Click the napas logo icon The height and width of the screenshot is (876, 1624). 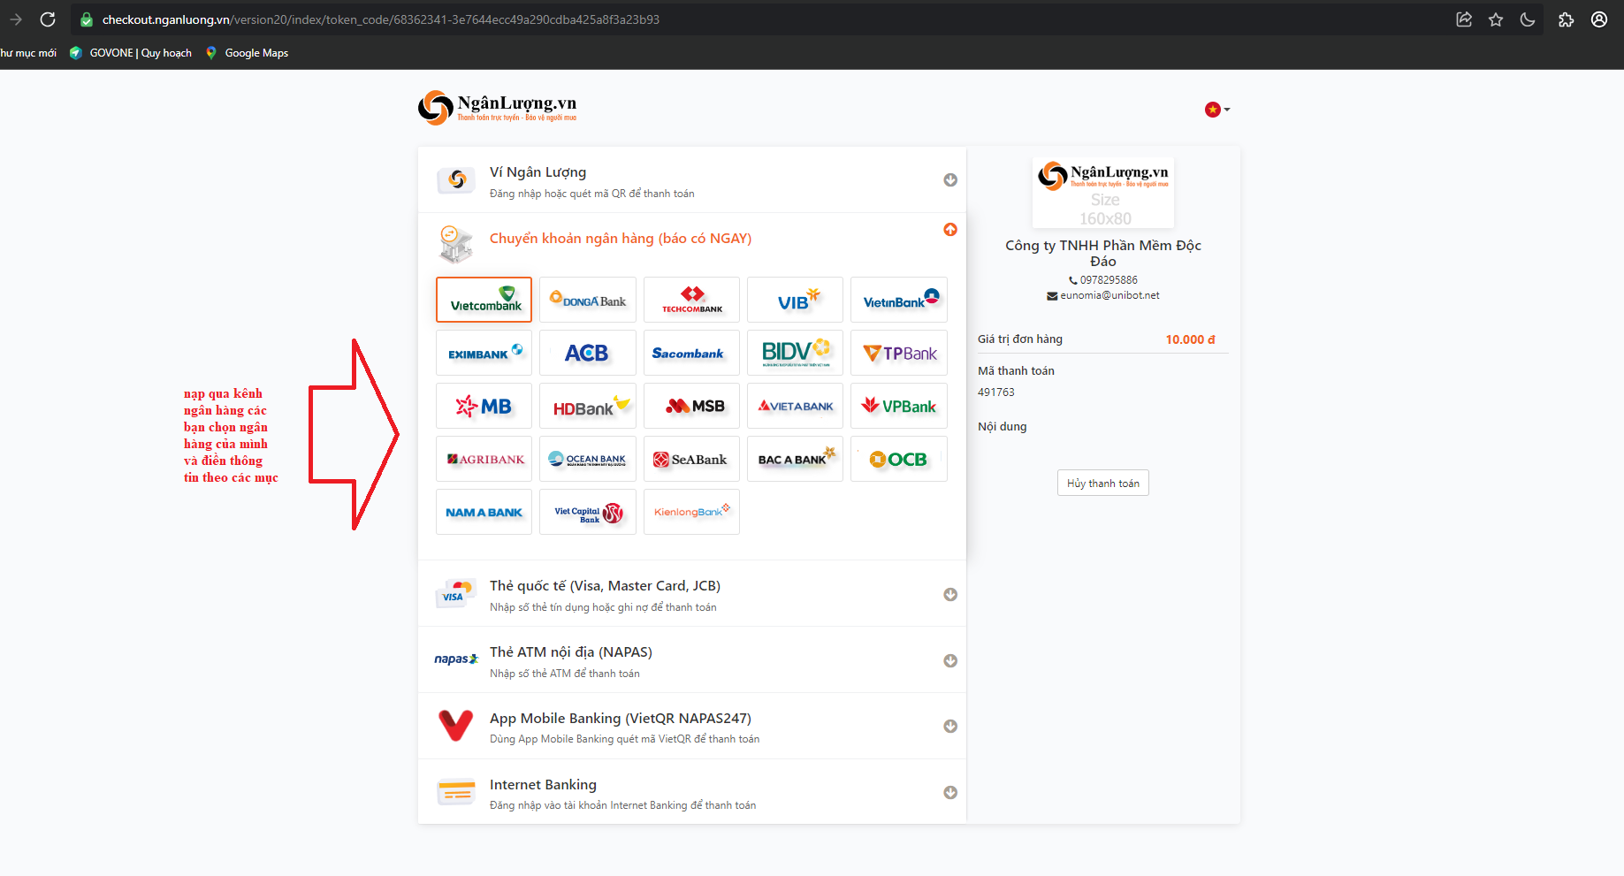coord(456,659)
